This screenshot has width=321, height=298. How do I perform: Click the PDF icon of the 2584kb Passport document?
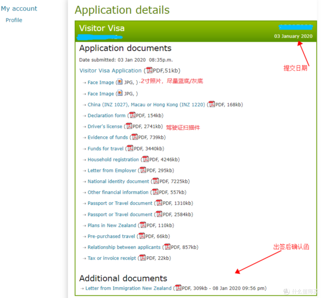click(x=159, y=214)
